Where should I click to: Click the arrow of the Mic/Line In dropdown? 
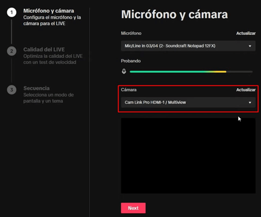[250, 46]
